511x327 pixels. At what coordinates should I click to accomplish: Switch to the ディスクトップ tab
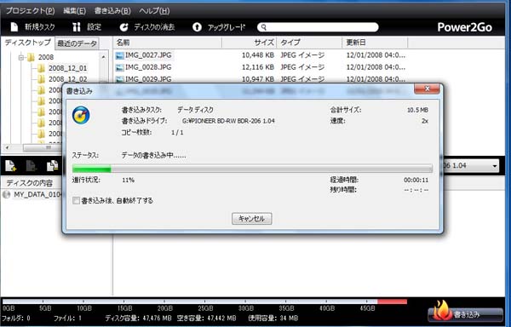coord(28,43)
